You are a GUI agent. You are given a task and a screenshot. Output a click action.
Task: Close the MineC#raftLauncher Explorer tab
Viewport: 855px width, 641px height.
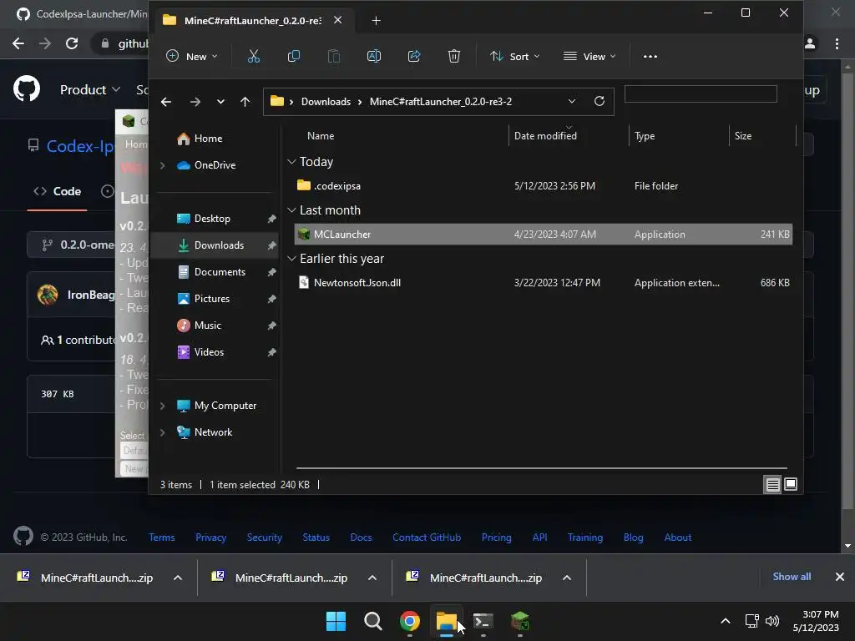pos(337,20)
